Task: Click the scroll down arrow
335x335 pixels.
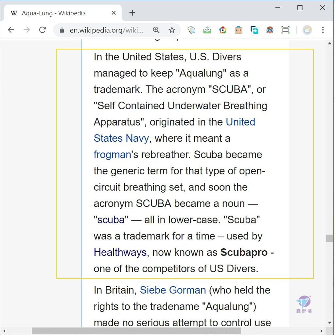Action: pos(329,322)
